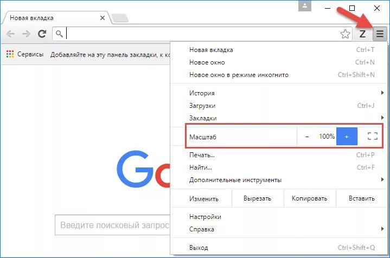
Task: Select Новая вкладка menu item
Action: [x=279, y=50]
